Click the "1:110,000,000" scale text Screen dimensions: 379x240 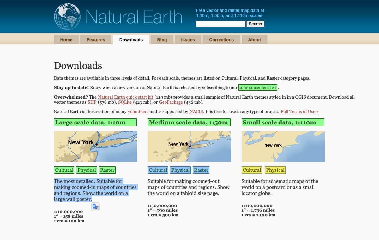[257, 206]
